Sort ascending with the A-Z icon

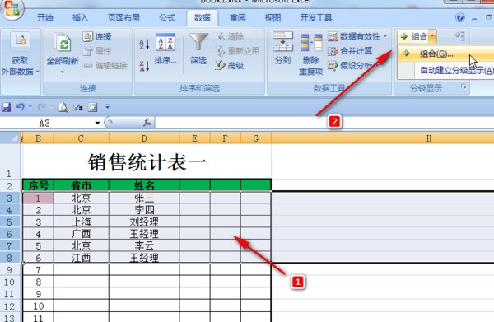pos(144,44)
